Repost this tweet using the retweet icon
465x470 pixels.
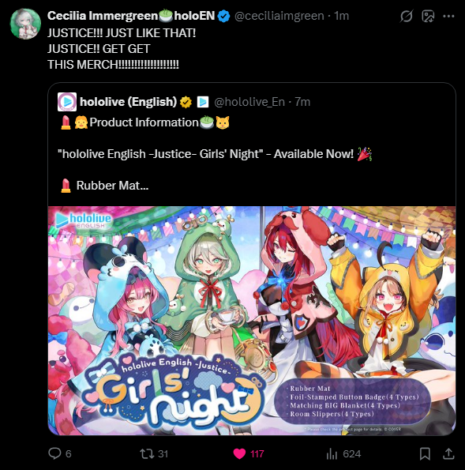tap(147, 454)
